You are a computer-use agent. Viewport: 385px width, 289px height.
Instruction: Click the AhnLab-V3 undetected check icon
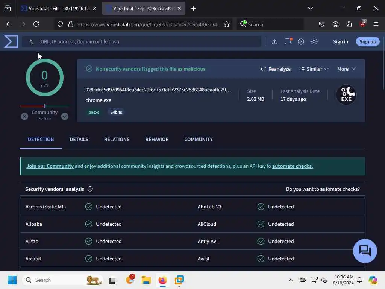(x=261, y=207)
